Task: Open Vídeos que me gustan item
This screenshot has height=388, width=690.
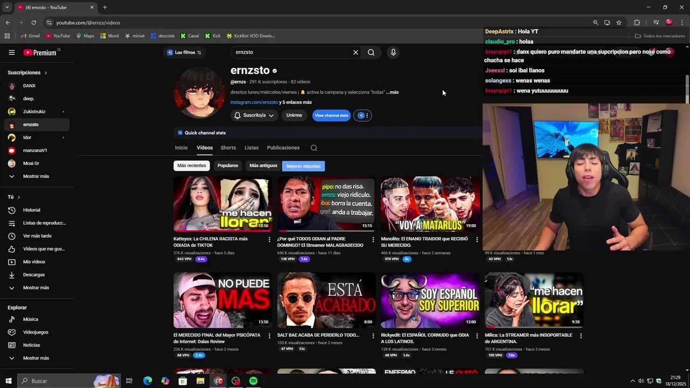Action: (x=37, y=249)
